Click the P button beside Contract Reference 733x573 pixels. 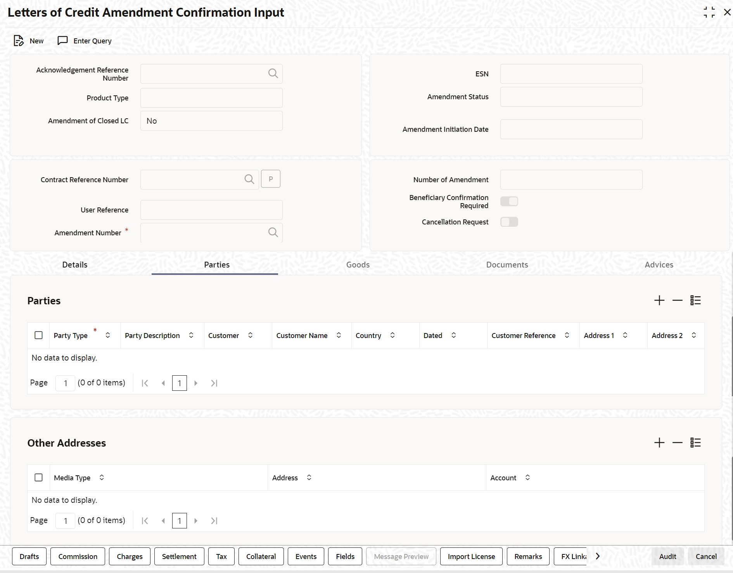(271, 179)
